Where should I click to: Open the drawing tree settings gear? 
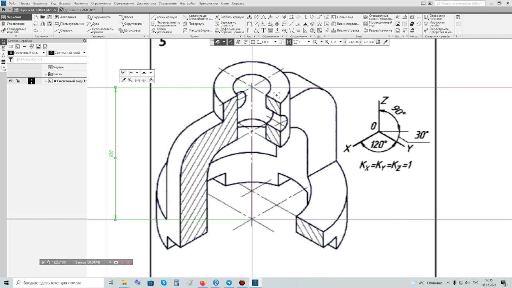click(x=84, y=41)
